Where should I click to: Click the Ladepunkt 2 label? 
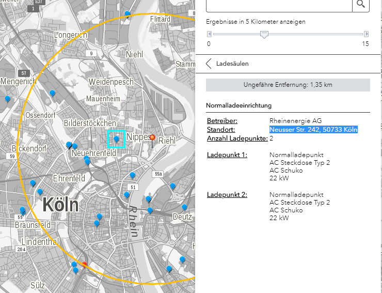227,195
